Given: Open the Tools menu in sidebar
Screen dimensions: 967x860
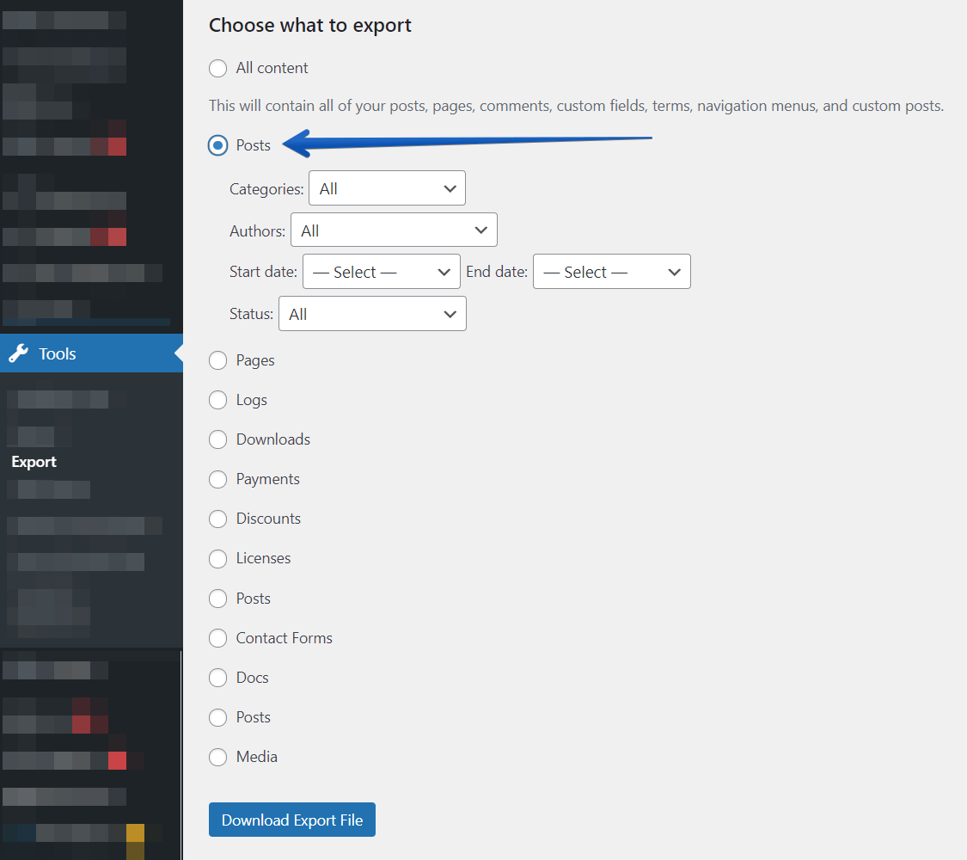Looking at the screenshot, I should (91, 353).
